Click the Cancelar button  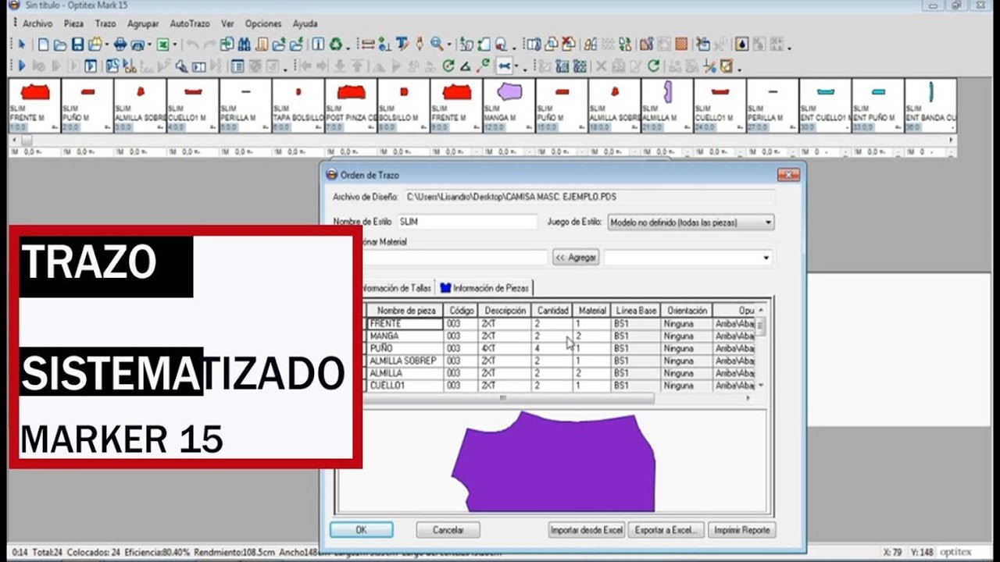point(448,529)
